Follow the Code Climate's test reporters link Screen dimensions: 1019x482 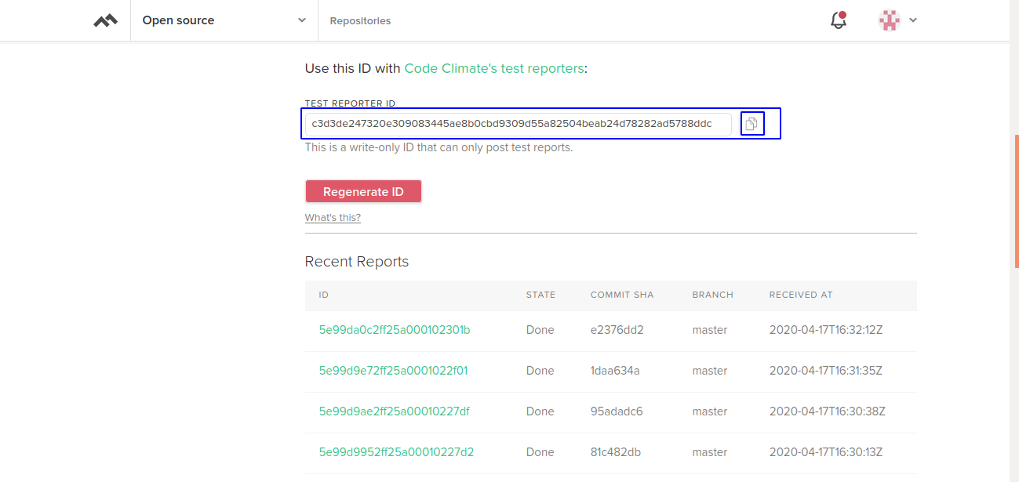click(x=493, y=68)
